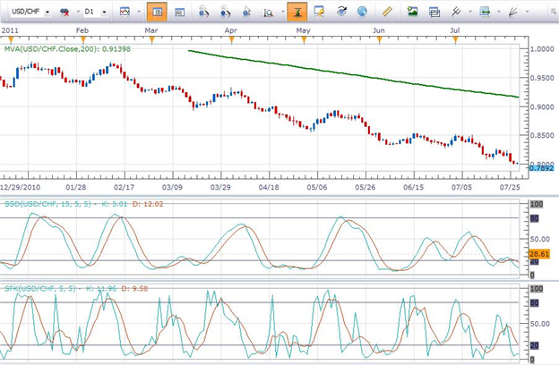
Task: Click the orange marker under May
Action: click(304, 39)
